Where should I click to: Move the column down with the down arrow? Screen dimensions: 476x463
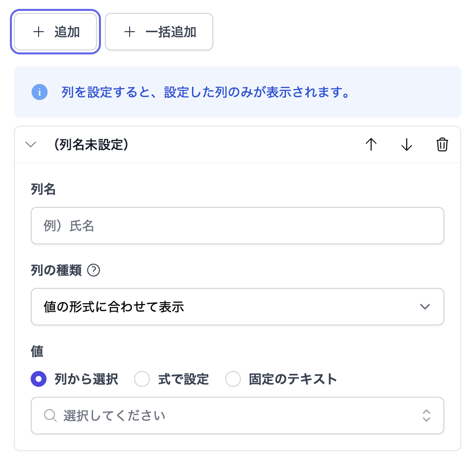(x=406, y=144)
